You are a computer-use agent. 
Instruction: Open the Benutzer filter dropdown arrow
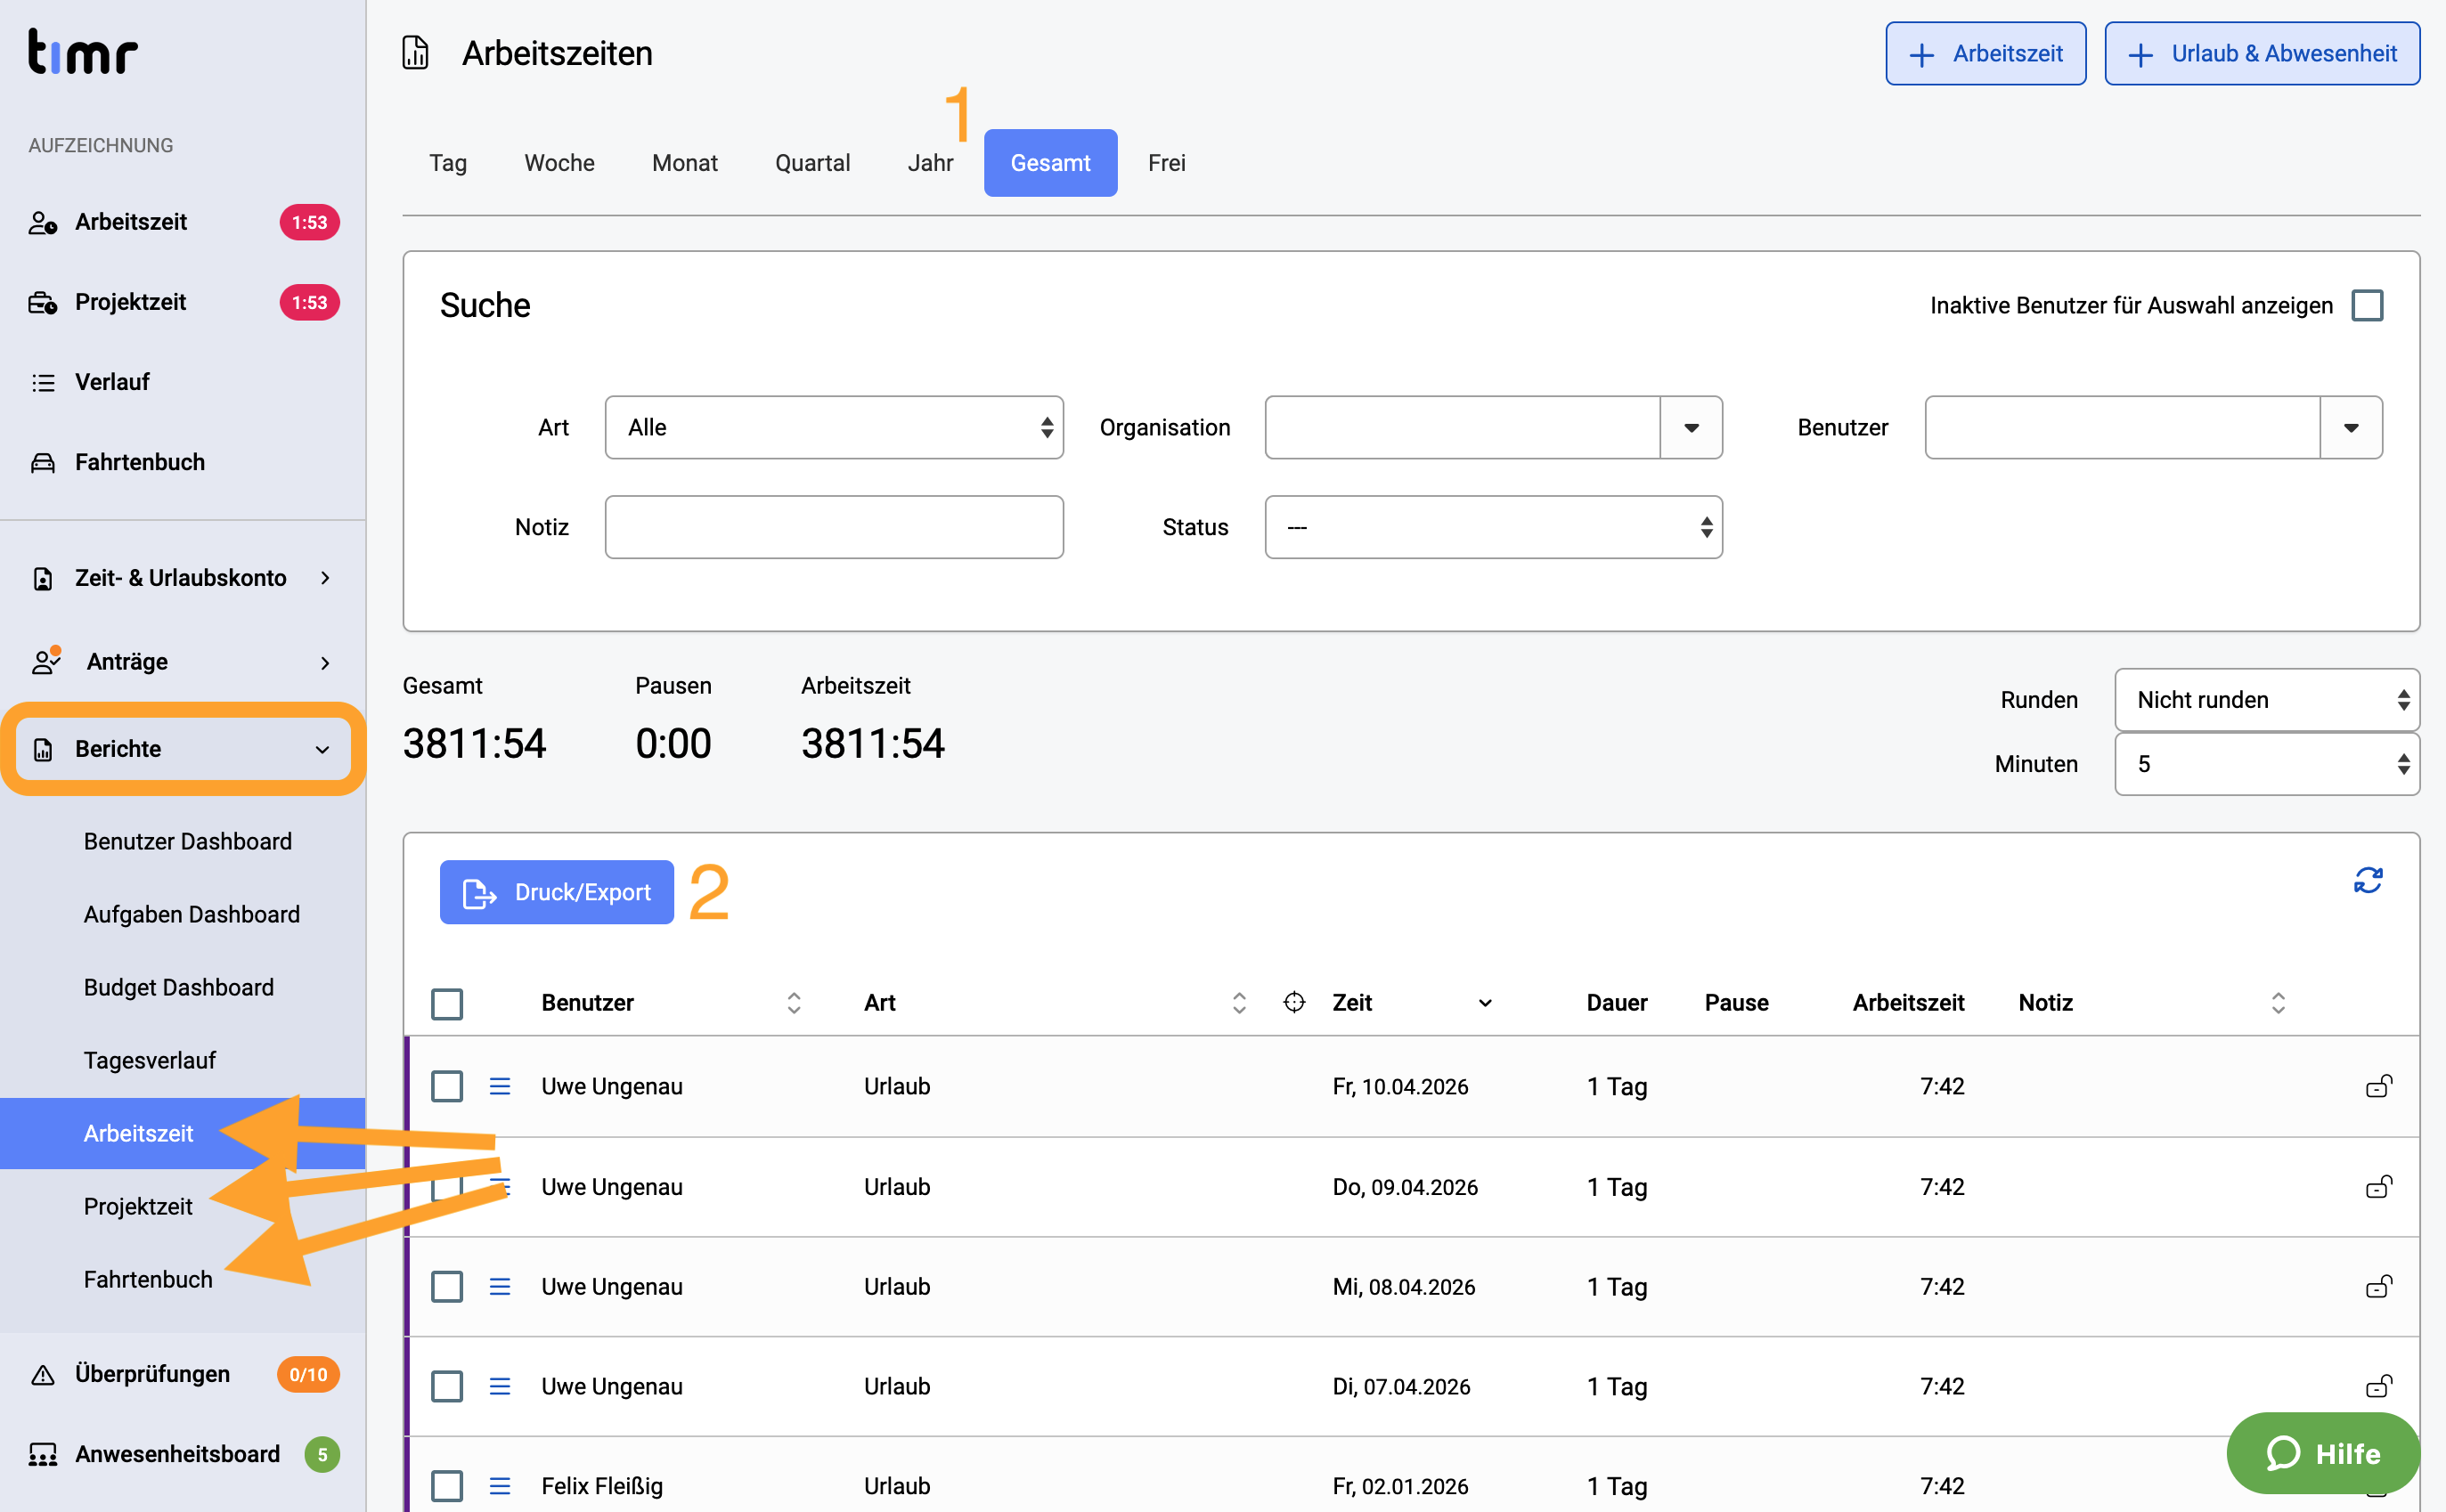pos(2351,427)
